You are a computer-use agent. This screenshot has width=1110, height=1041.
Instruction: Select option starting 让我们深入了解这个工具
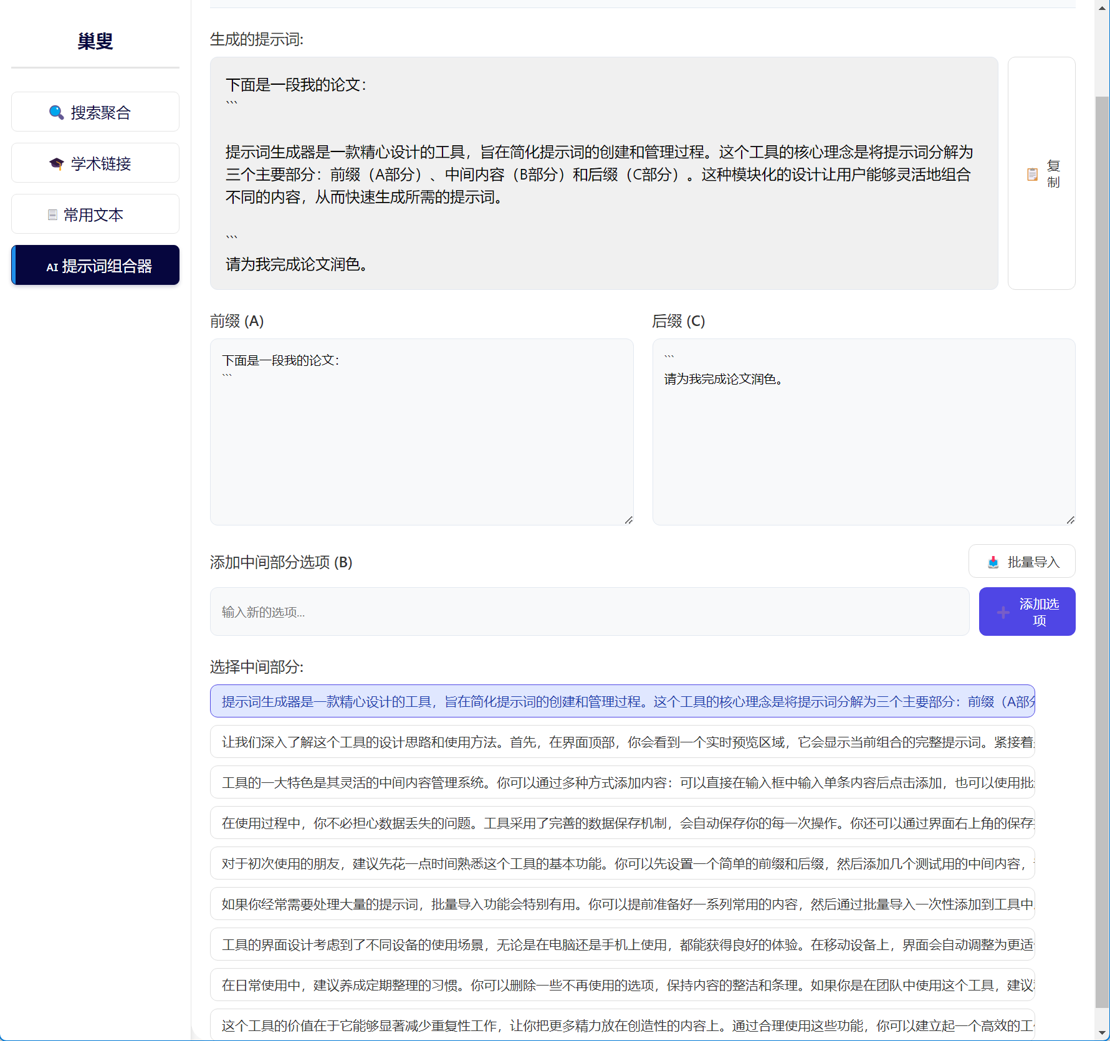[x=623, y=742]
